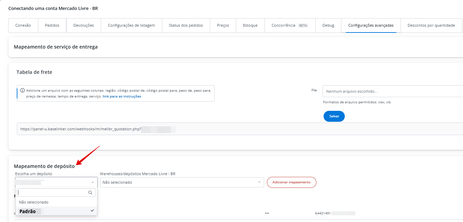This screenshot has height=222, width=463.
Task: Click the checkmark next to Padrão
Action: pos(92,211)
